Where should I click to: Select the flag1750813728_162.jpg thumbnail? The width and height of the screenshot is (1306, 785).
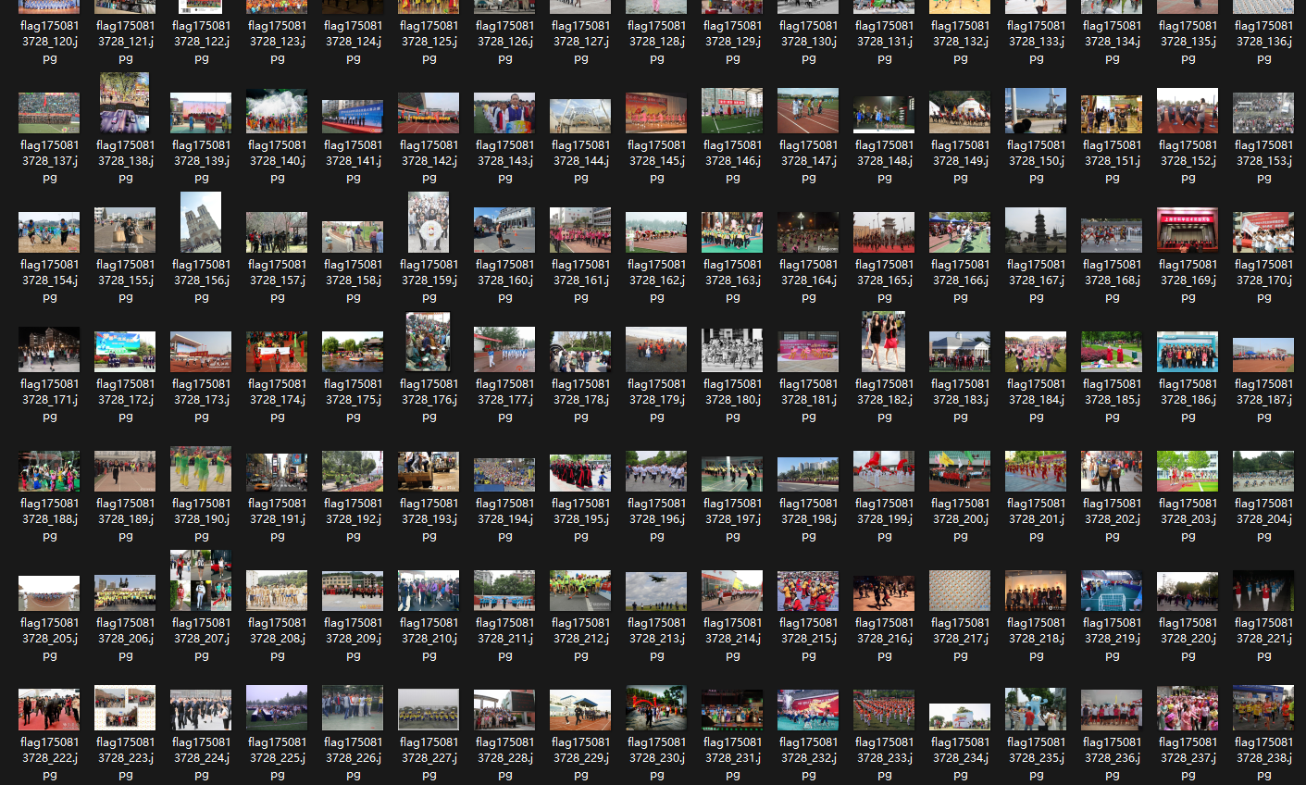tap(656, 232)
